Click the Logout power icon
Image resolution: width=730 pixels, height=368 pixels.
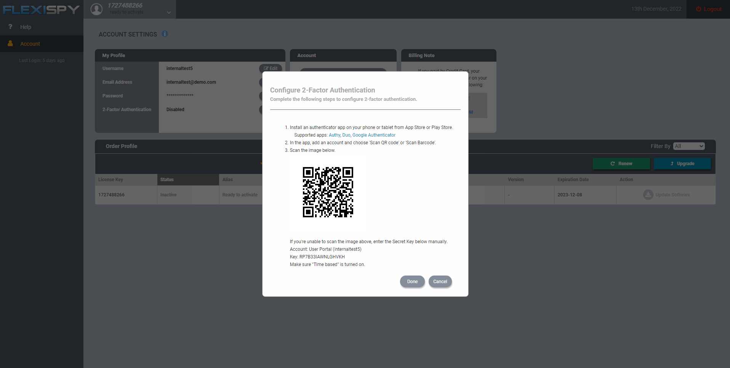[698, 9]
